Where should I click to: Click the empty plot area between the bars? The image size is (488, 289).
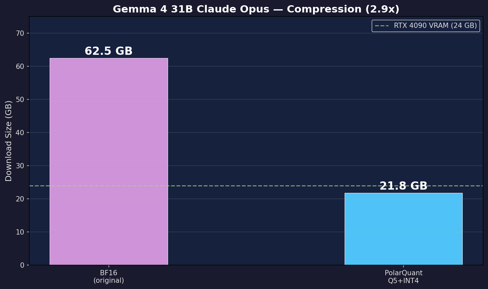point(256,115)
